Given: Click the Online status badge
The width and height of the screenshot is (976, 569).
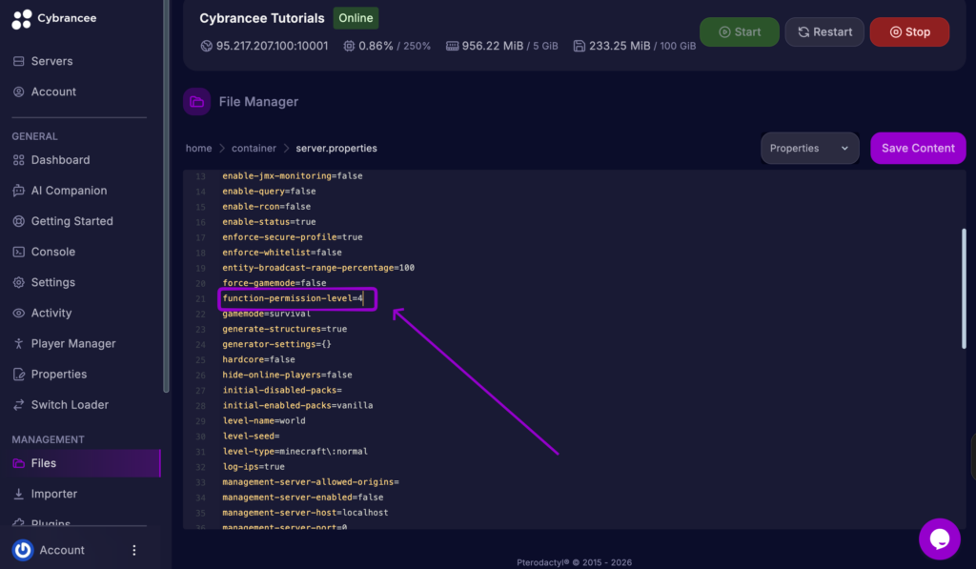Looking at the screenshot, I should pyautogui.click(x=356, y=18).
